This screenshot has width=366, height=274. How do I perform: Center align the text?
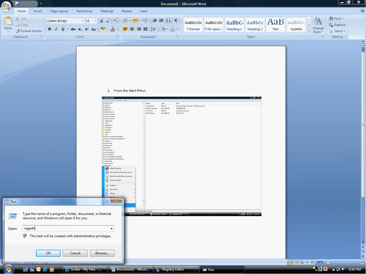coord(132,29)
